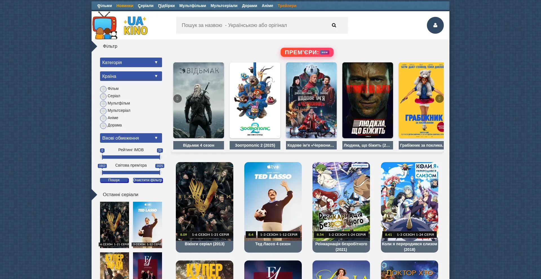Choose the Аніме radio button

coord(103,118)
